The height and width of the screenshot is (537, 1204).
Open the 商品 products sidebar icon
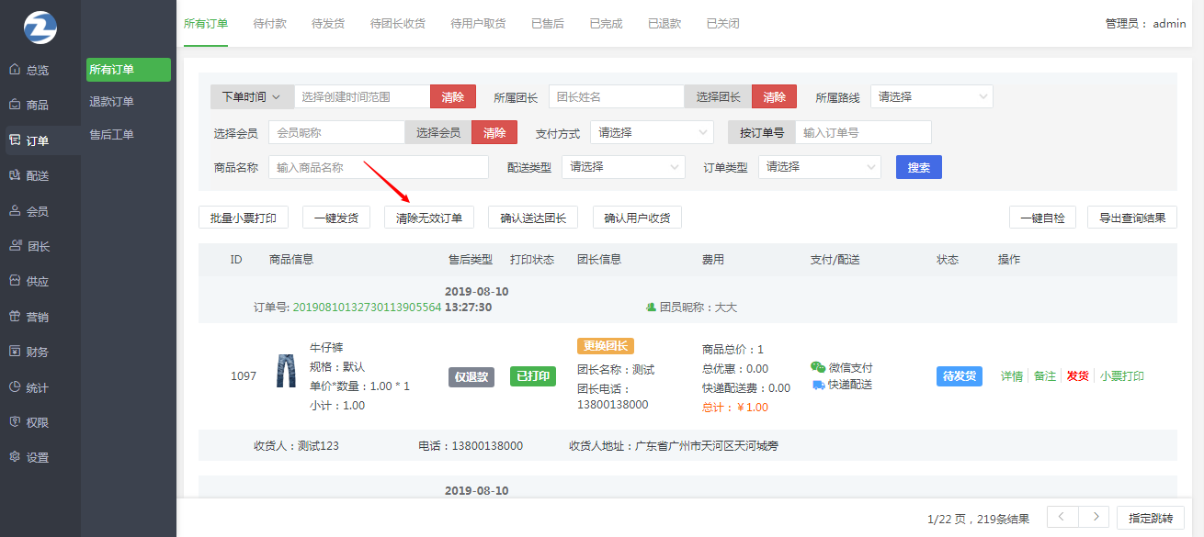coord(15,105)
